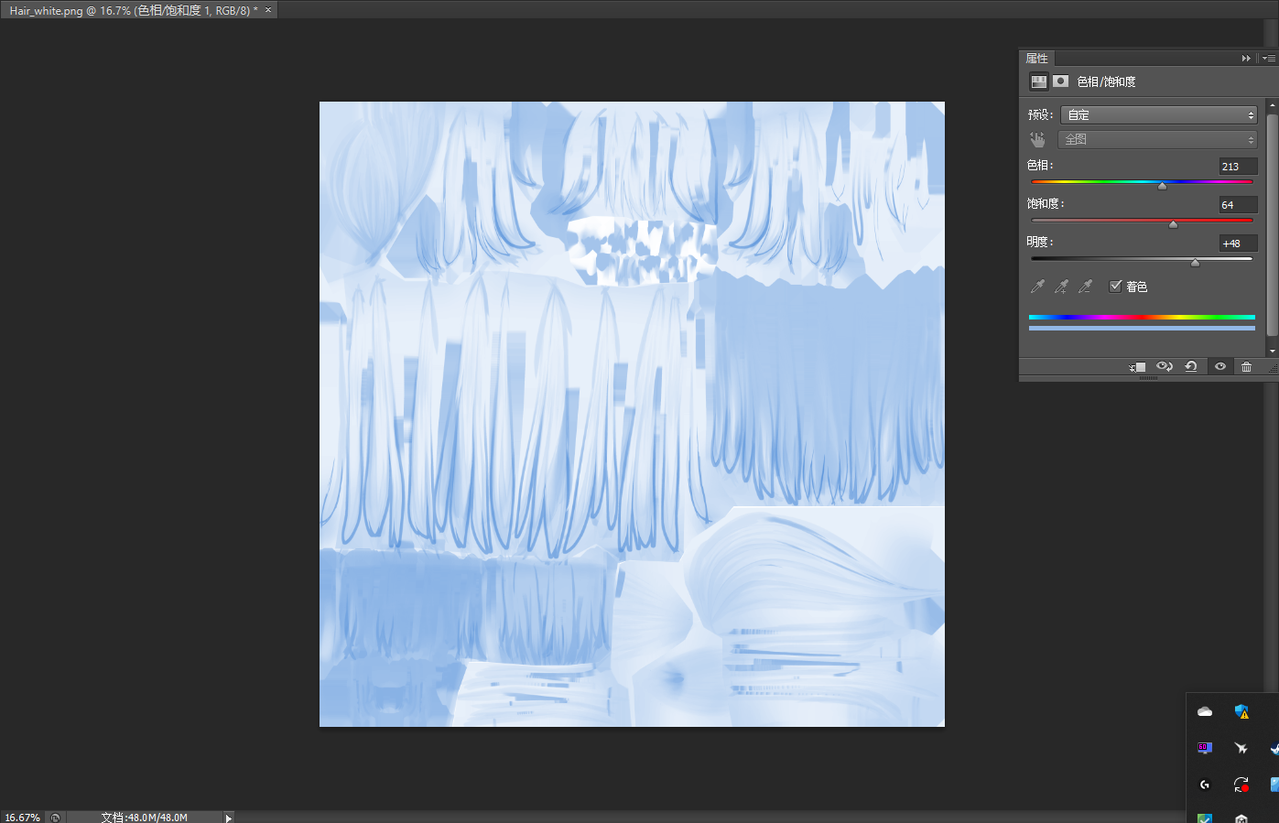Select the layer mask icon in Properties
The height and width of the screenshot is (823, 1279).
point(1060,81)
